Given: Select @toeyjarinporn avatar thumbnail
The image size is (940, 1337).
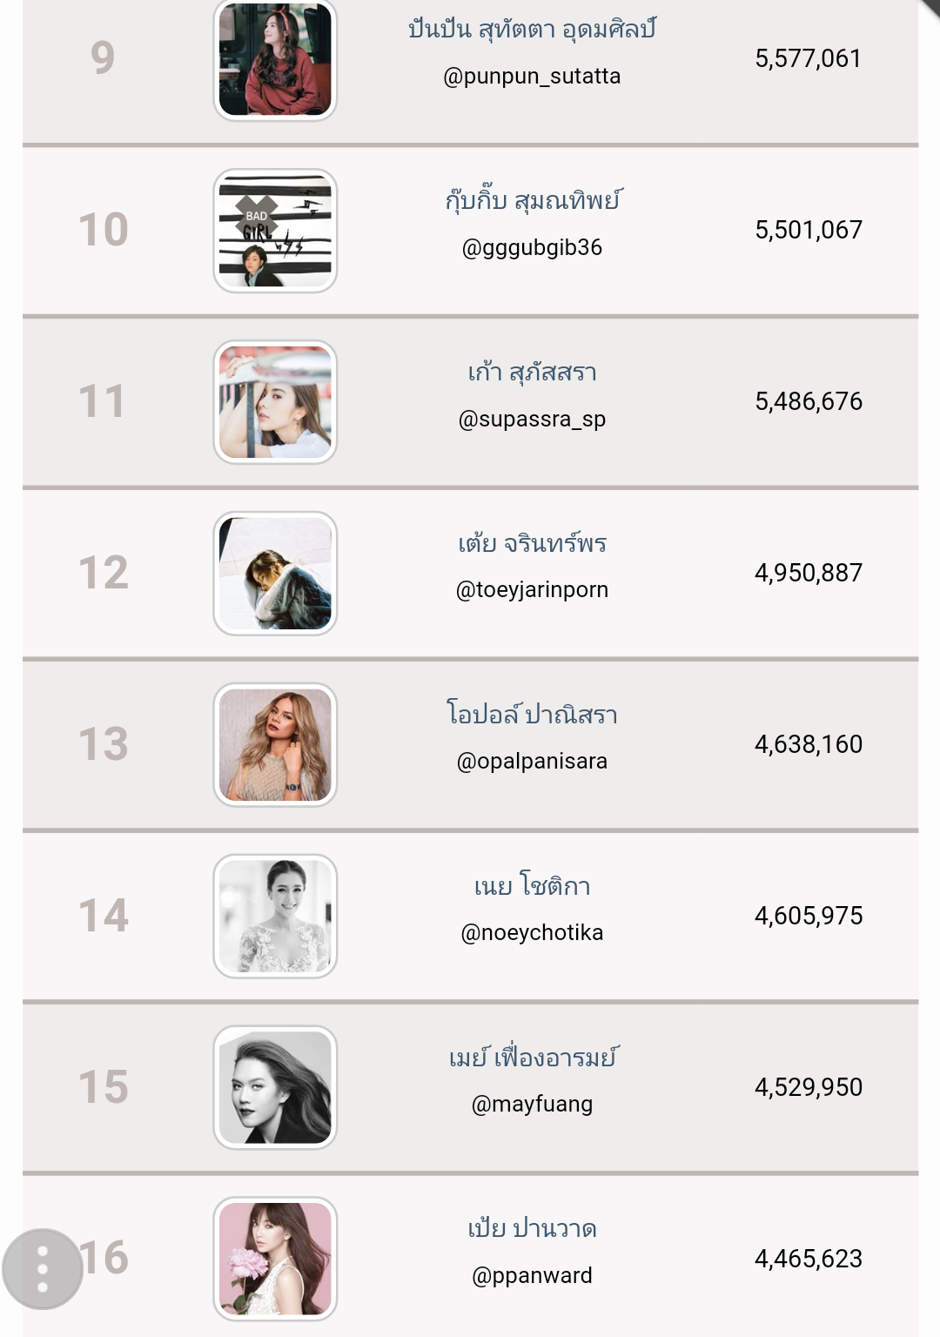Looking at the screenshot, I should coord(275,574).
